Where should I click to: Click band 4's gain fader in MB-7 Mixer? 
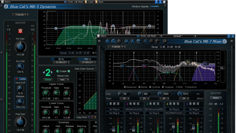(174, 126)
